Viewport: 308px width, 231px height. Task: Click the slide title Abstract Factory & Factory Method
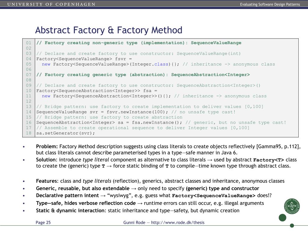[109, 30]
